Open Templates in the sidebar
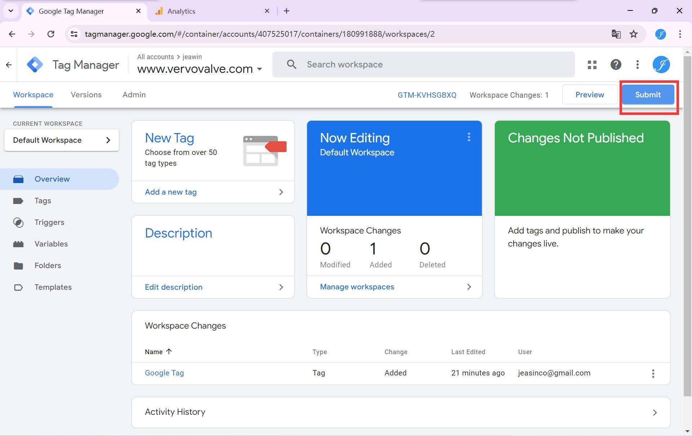The image size is (692, 436). (59, 287)
